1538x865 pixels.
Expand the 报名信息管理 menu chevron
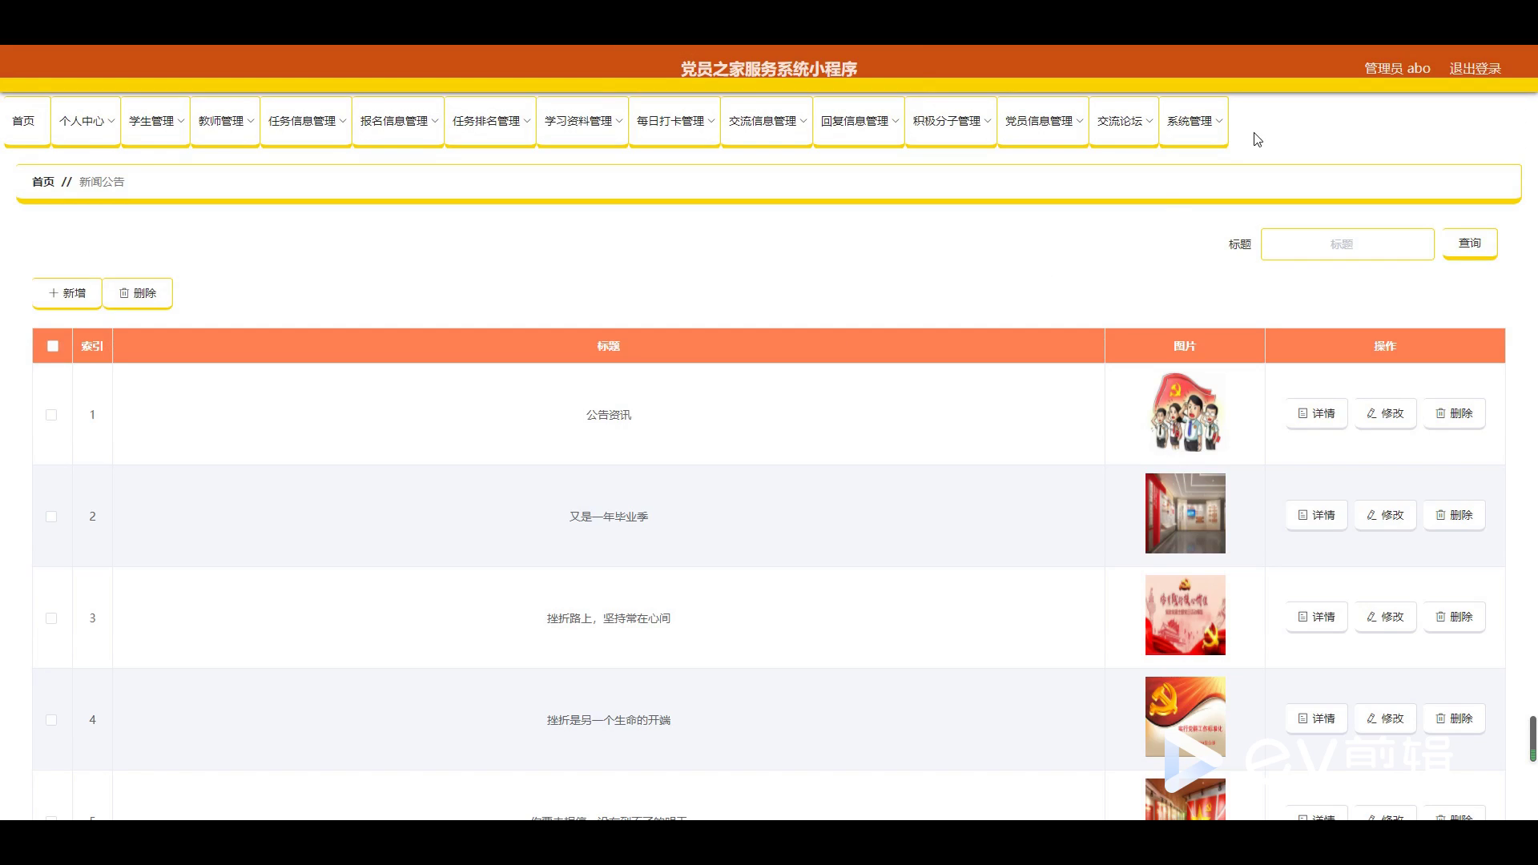tap(435, 121)
